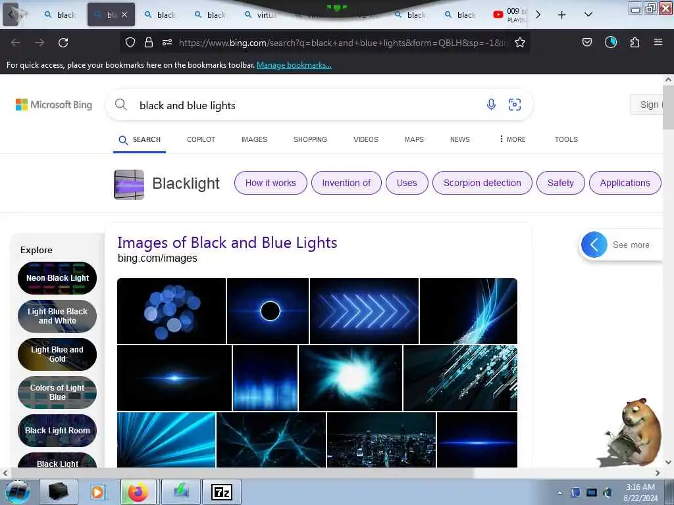Open the Pocket save icon
The height and width of the screenshot is (505, 674).
point(586,42)
